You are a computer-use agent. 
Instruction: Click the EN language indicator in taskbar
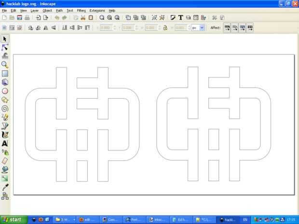point(245,220)
